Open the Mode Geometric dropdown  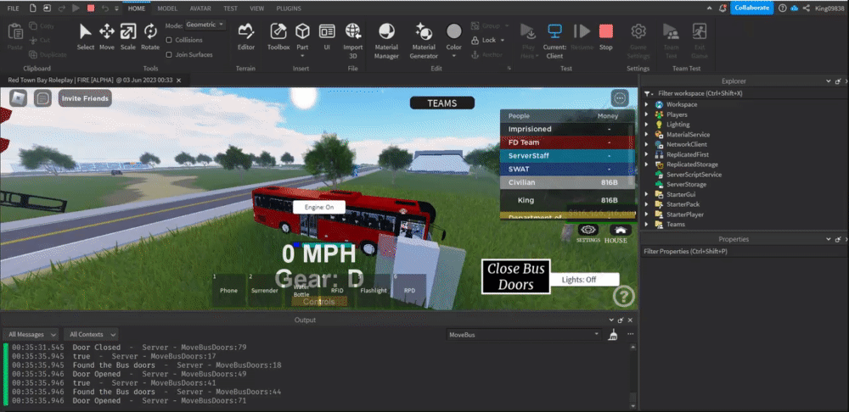(x=205, y=25)
